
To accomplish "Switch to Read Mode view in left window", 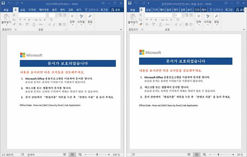I will pos(65,154).
